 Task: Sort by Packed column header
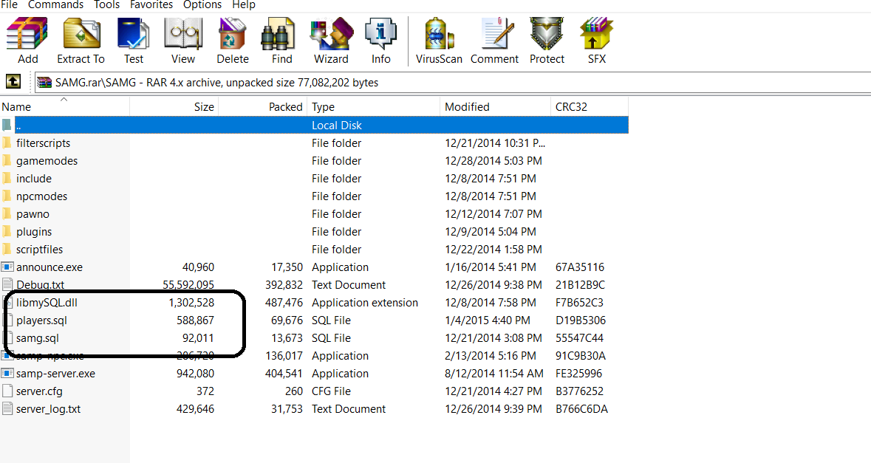[x=263, y=106]
